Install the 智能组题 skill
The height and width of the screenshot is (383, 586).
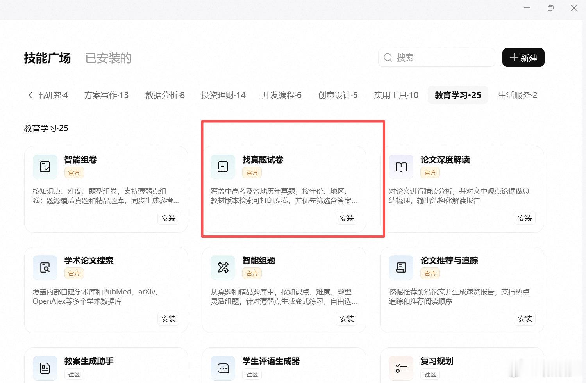coord(347,319)
